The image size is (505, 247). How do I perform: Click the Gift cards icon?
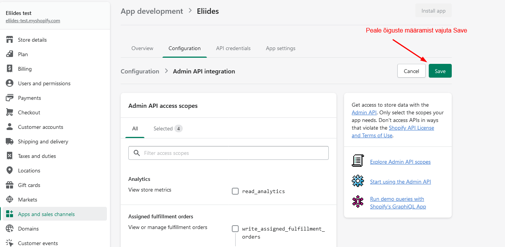[10, 185]
